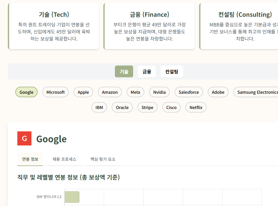Click the Tech card description about 퀀트 트레이딩
This screenshot has width=278, height=206.
coord(54,31)
